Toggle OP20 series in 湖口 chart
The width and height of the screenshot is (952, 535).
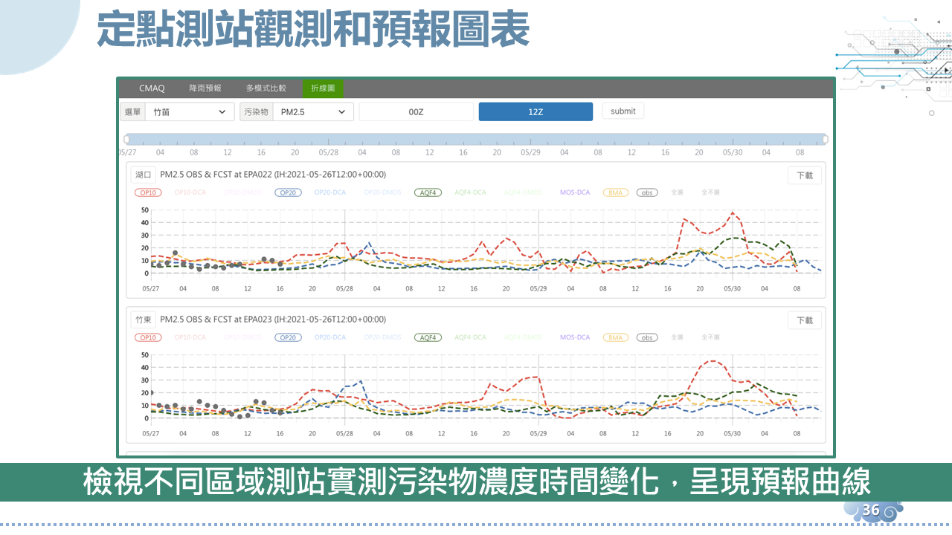287,192
